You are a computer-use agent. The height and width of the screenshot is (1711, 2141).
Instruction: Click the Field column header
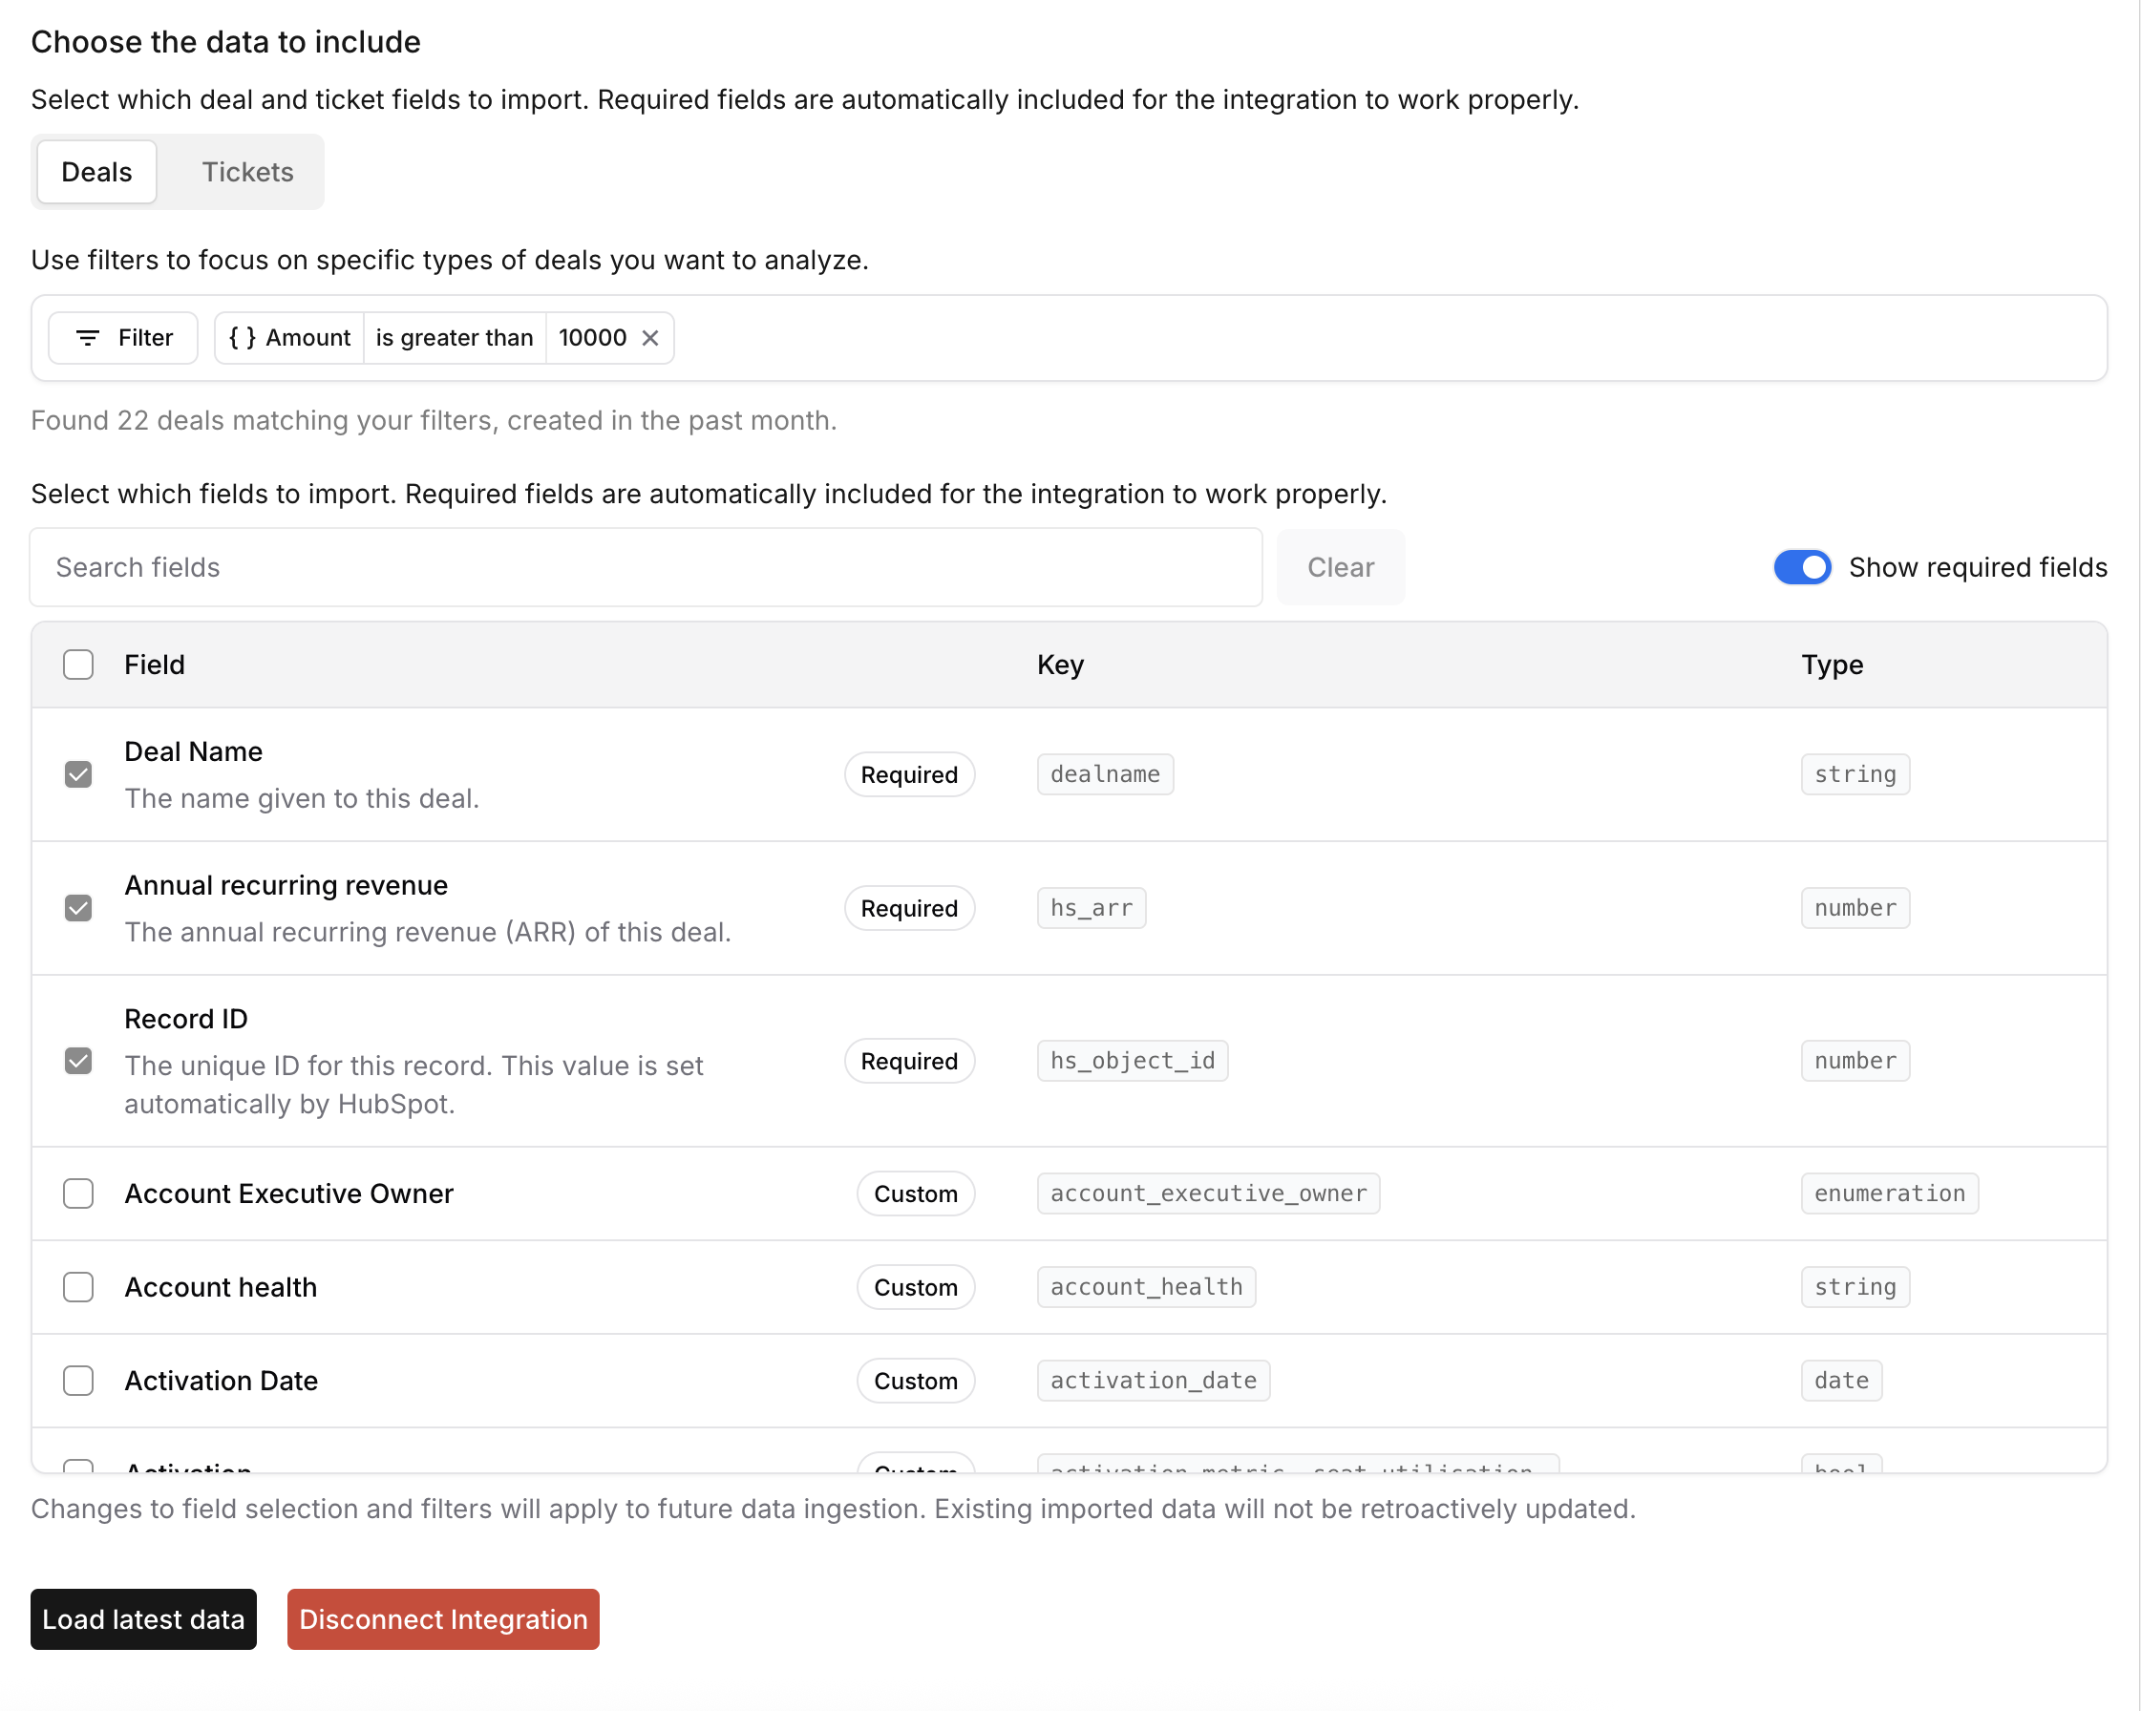(x=154, y=665)
